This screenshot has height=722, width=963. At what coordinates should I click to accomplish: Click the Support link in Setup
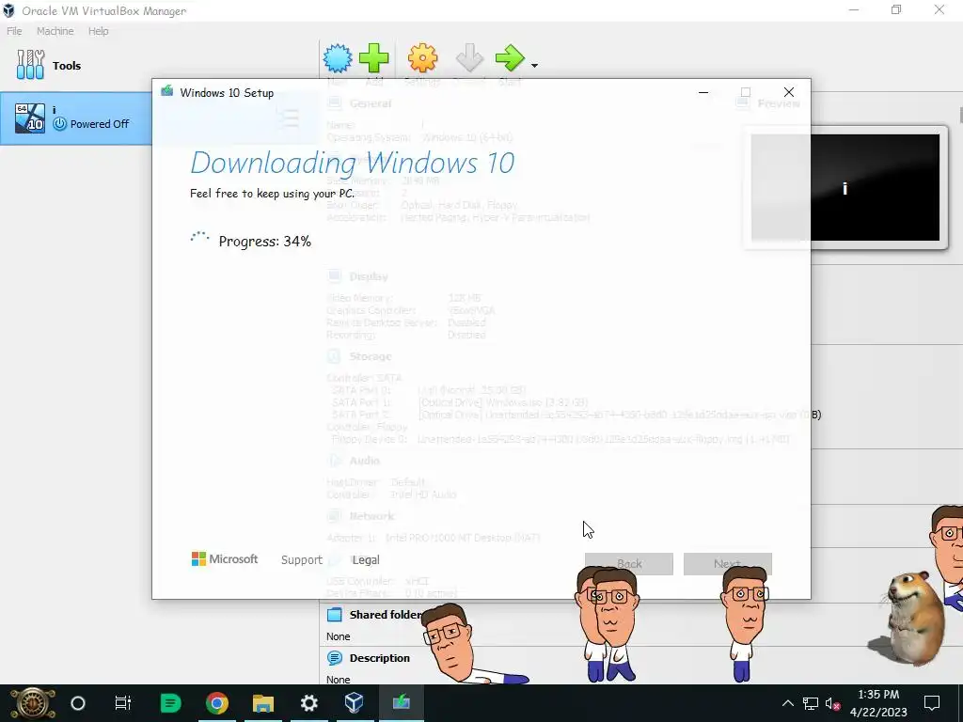[x=302, y=560]
